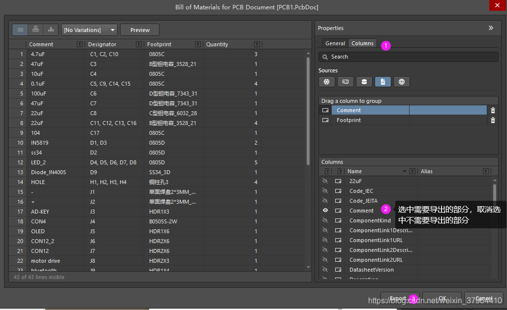Hide the Comment column eye icon
The height and width of the screenshot is (310, 507).
[x=325, y=211]
